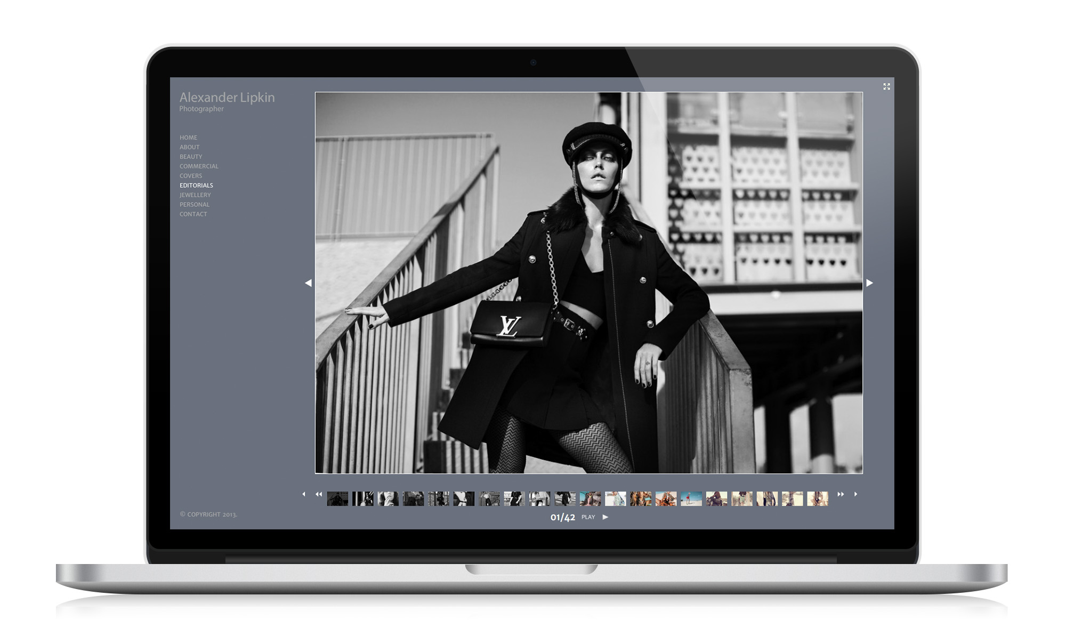The width and height of the screenshot is (1066, 628).
Task: Advance to next image with right arrow
Action: tap(869, 283)
